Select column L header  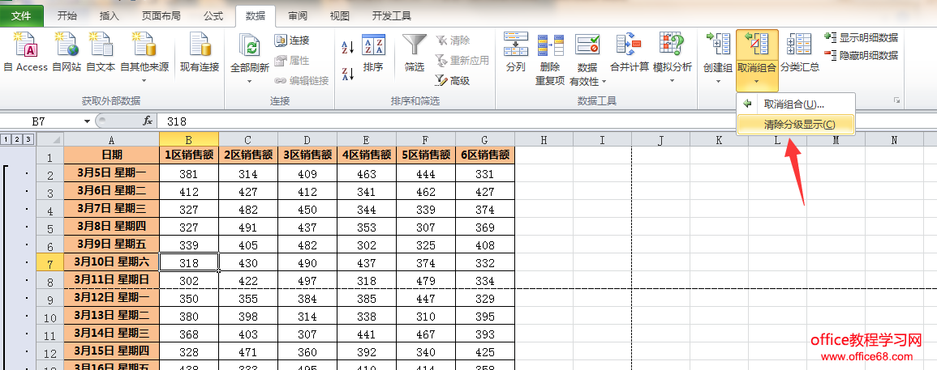pyautogui.click(x=777, y=139)
